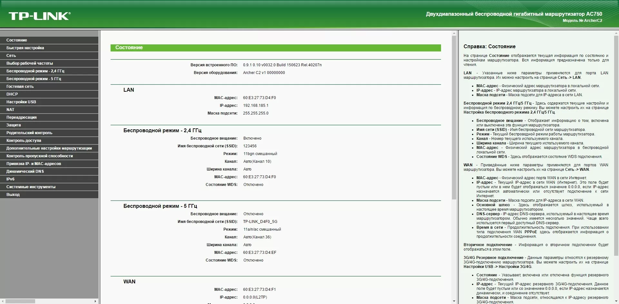Click the main content scrollbar down arrow

454,301
